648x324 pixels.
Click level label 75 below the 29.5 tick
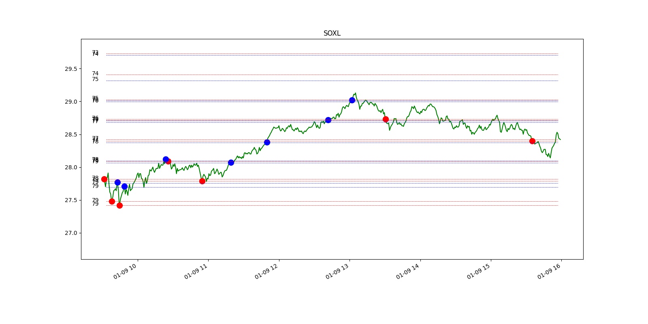[95, 79]
